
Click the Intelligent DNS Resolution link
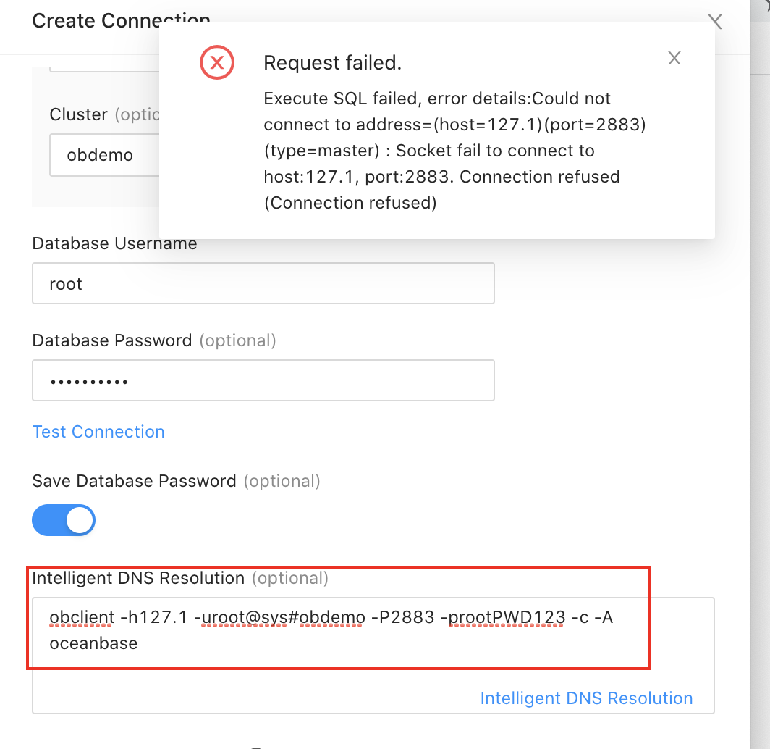point(586,698)
